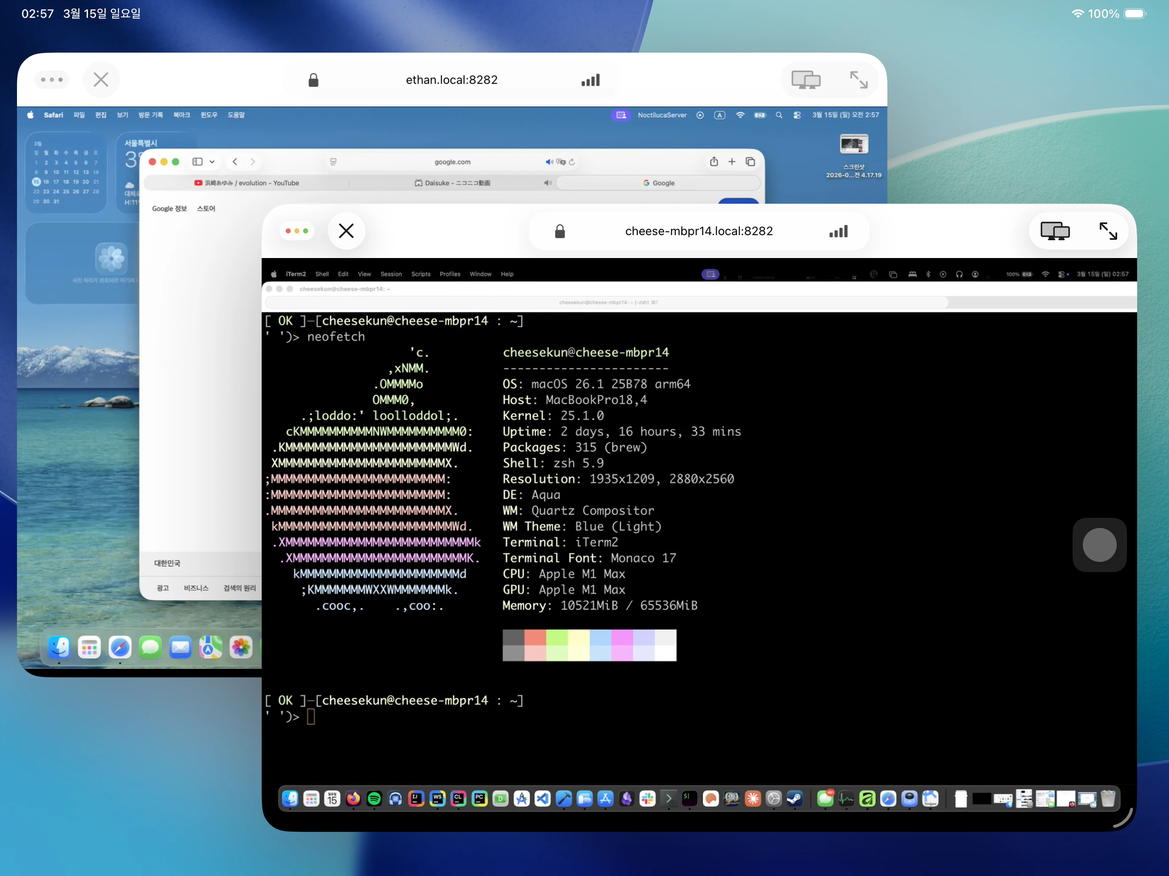Click the Trash icon in the dock

[1108, 798]
